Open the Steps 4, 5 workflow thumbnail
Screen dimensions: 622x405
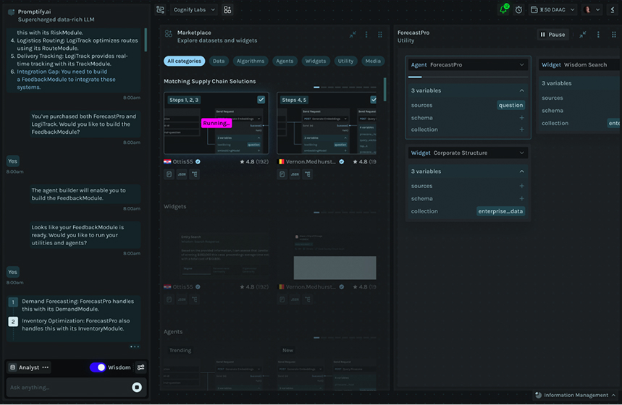[x=327, y=123]
